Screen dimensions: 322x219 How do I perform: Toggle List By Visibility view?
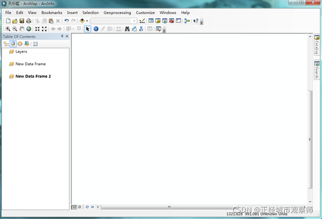click(x=20, y=43)
